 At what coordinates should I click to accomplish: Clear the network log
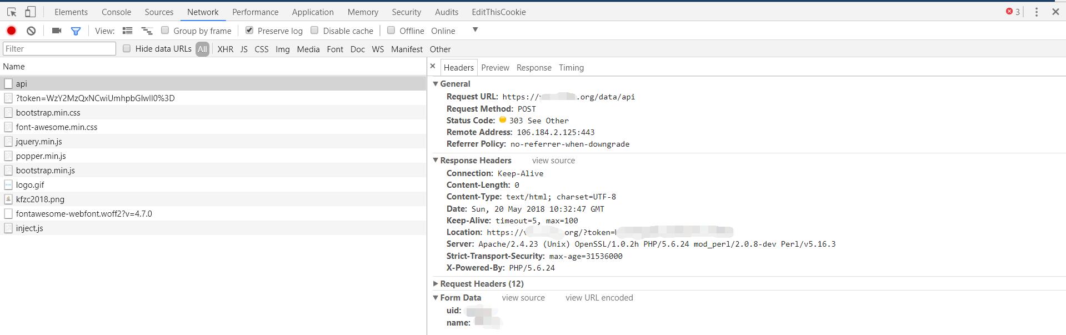click(x=31, y=31)
